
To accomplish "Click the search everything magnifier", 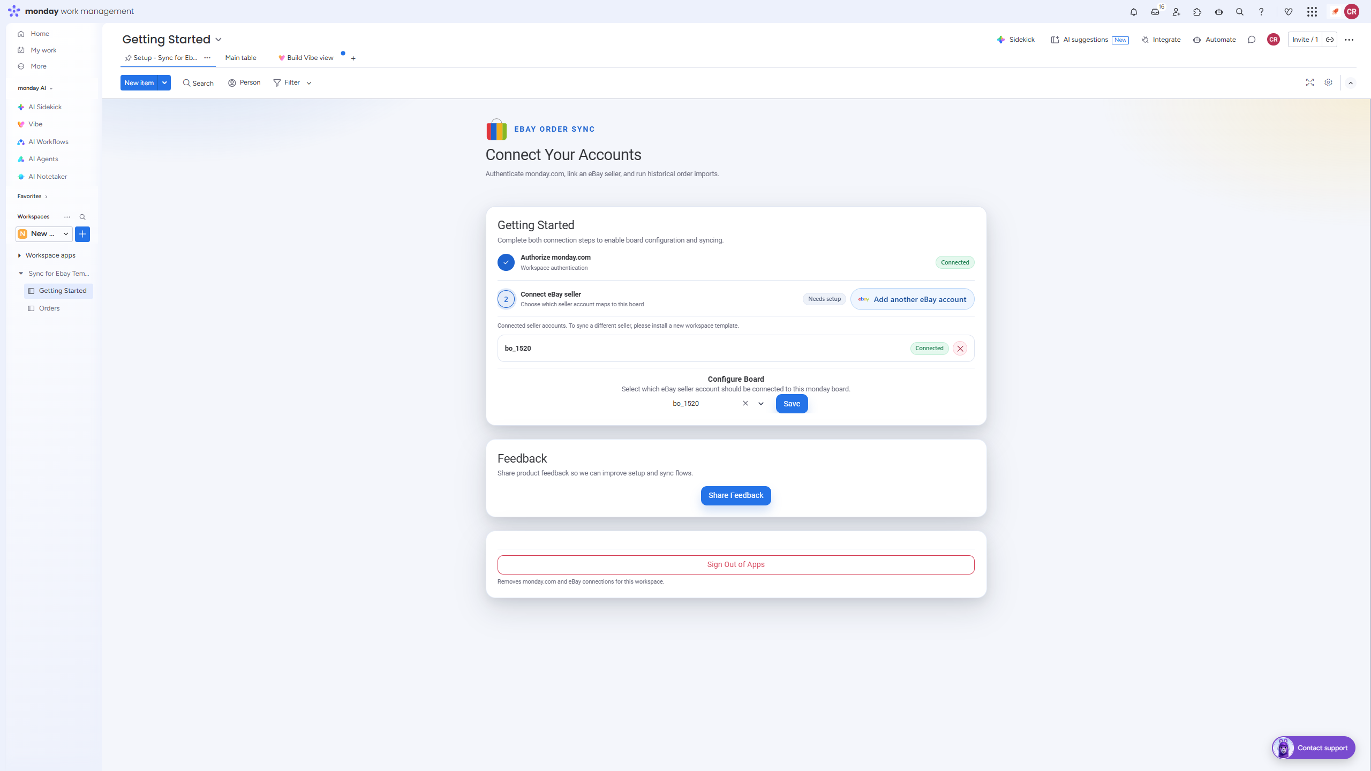I will pos(1239,12).
